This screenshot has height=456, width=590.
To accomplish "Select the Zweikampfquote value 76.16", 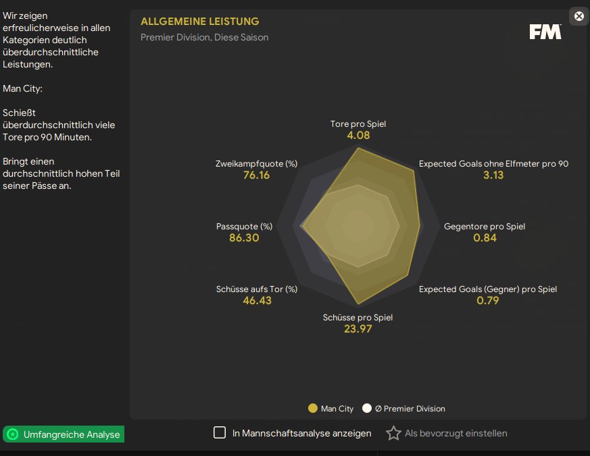I will tap(256, 175).
